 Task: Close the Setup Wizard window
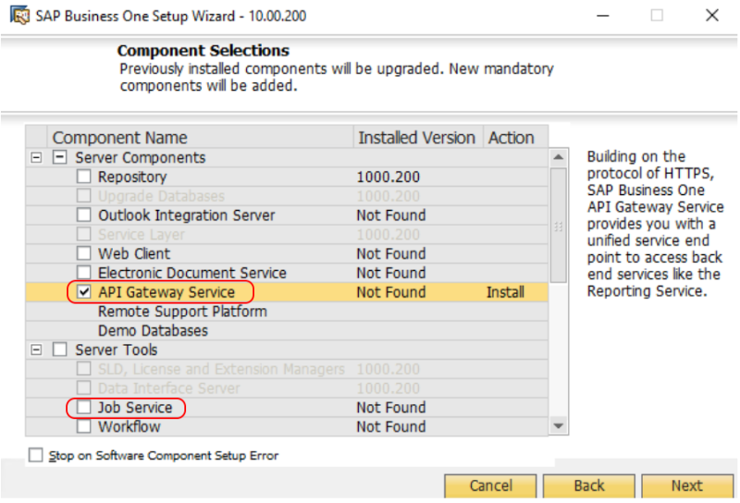click(x=712, y=16)
